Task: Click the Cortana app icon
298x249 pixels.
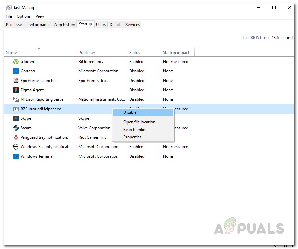Action: point(15,71)
